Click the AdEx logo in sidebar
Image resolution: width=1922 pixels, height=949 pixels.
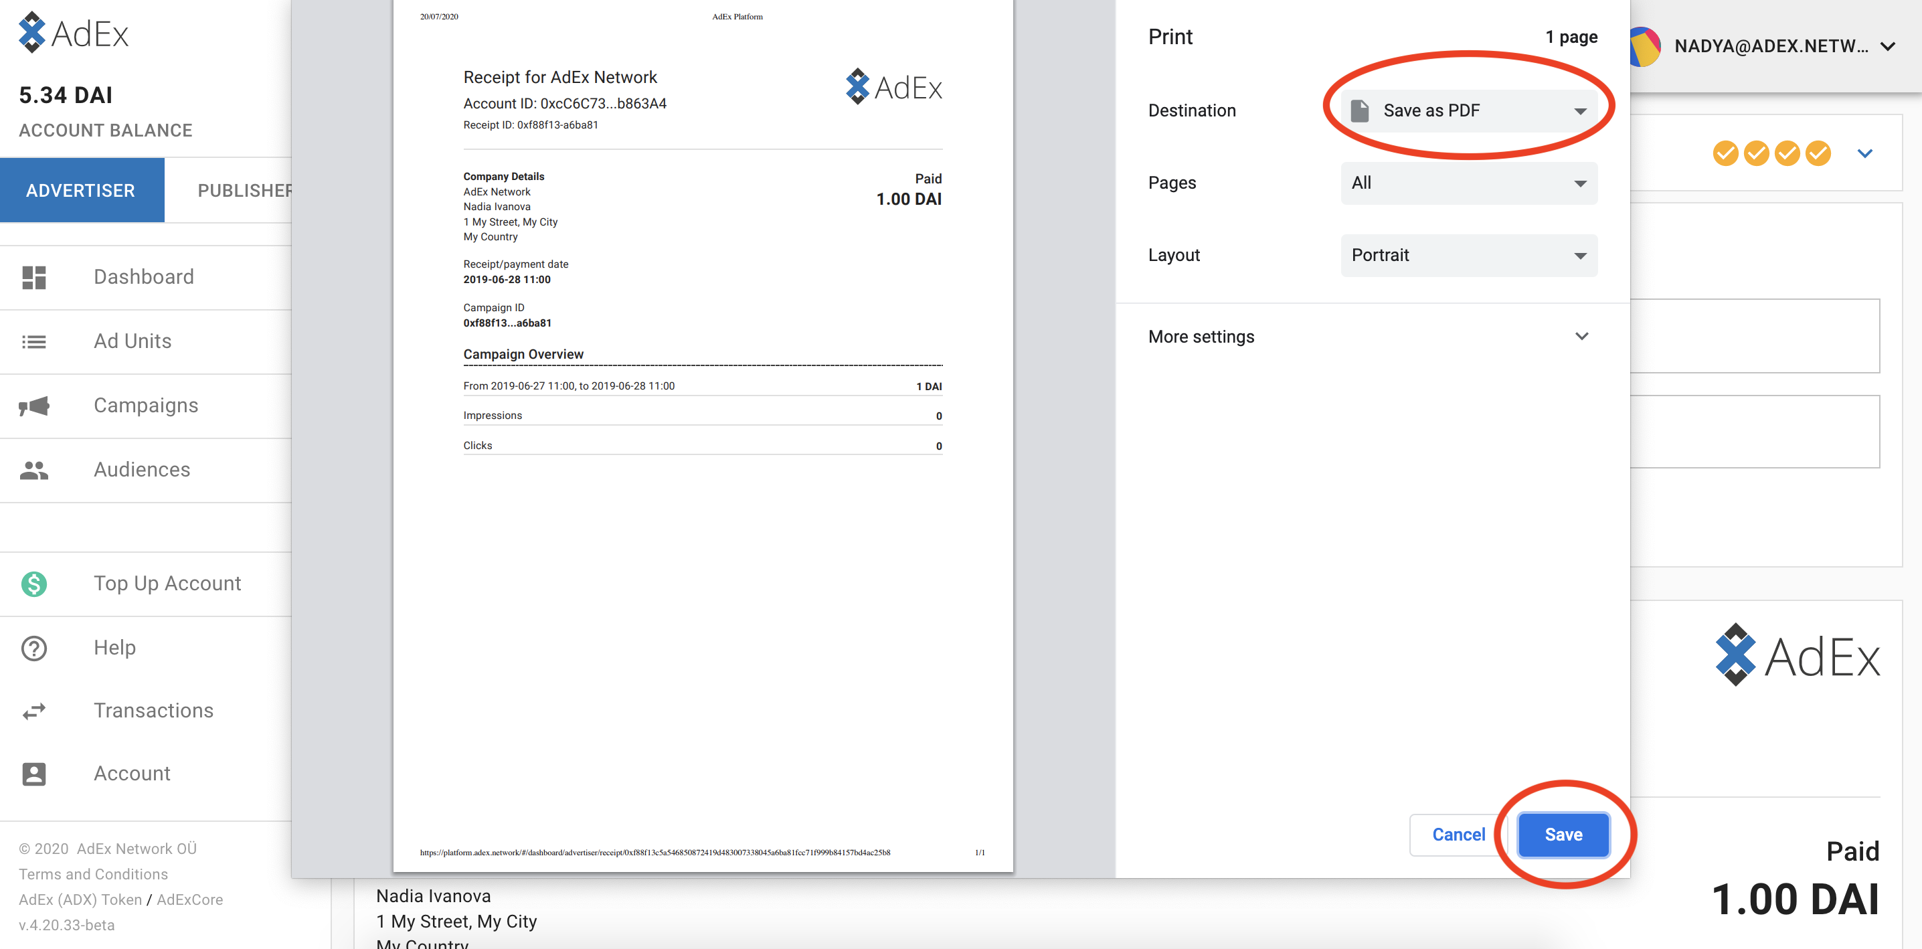click(x=73, y=33)
